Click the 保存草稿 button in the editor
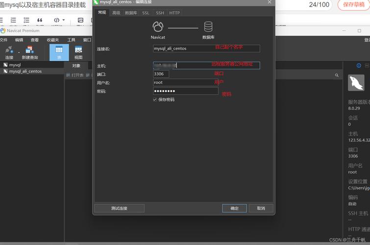This screenshot has width=370, height=245. pos(354,5)
